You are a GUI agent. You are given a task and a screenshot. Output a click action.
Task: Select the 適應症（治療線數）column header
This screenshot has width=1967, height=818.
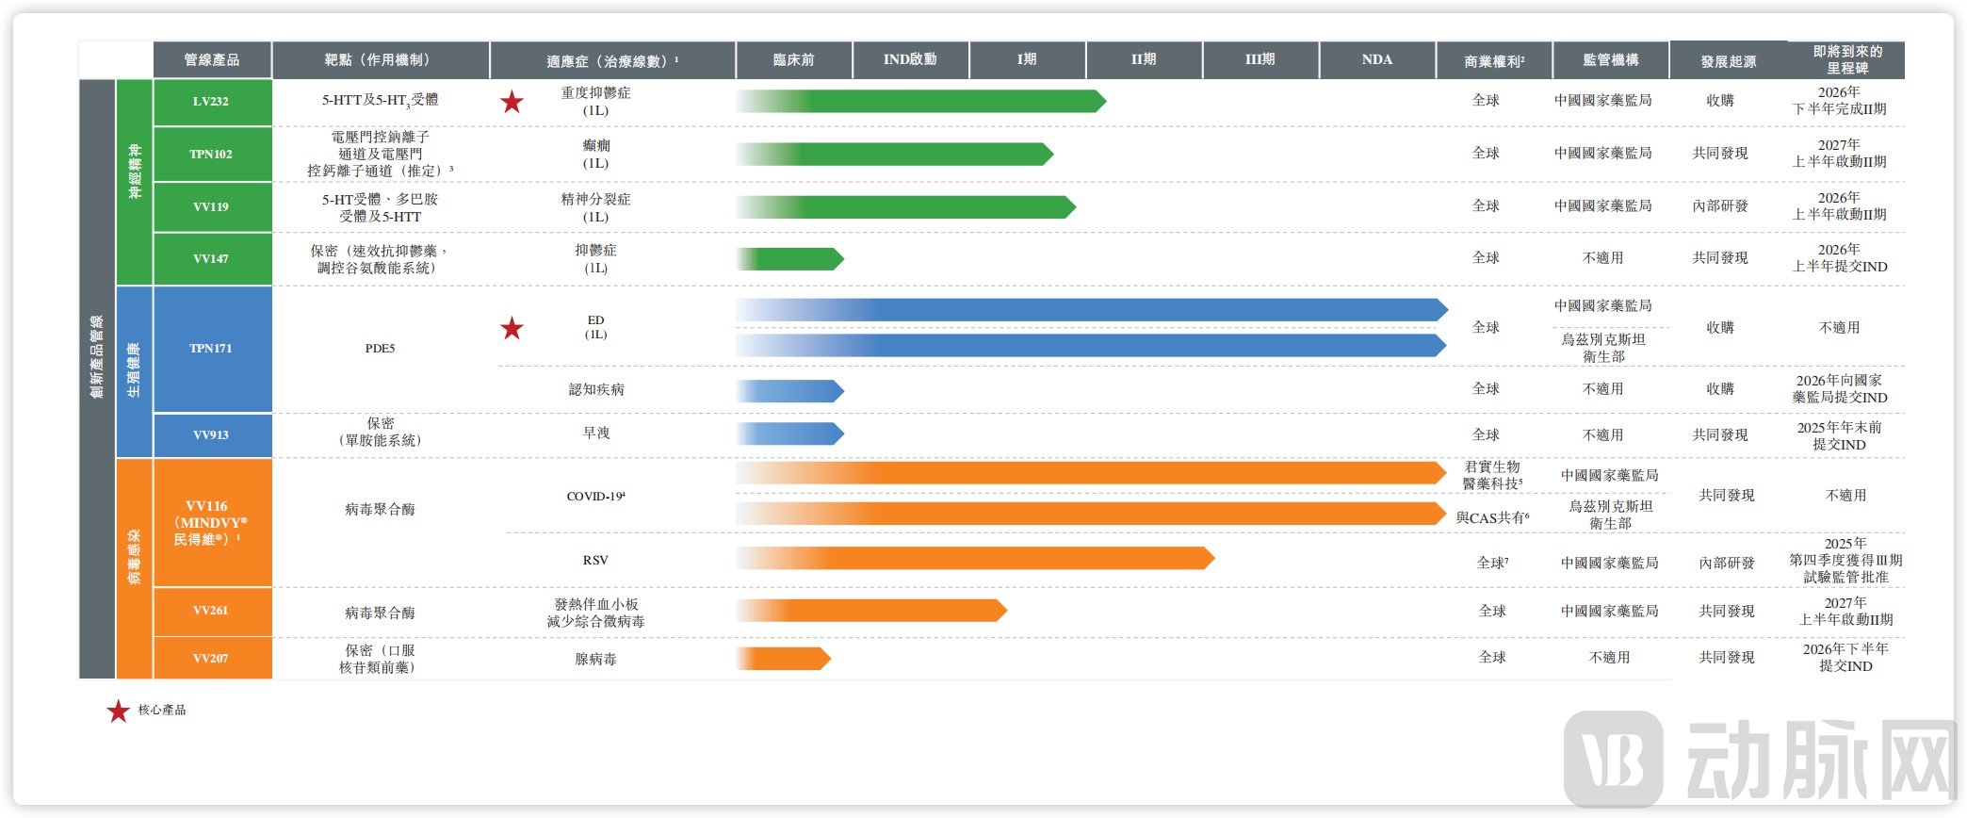click(x=612, y=60)
